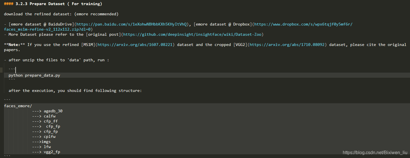
Task: Click the bold '**Note:**' text
Action: (14, 45)
